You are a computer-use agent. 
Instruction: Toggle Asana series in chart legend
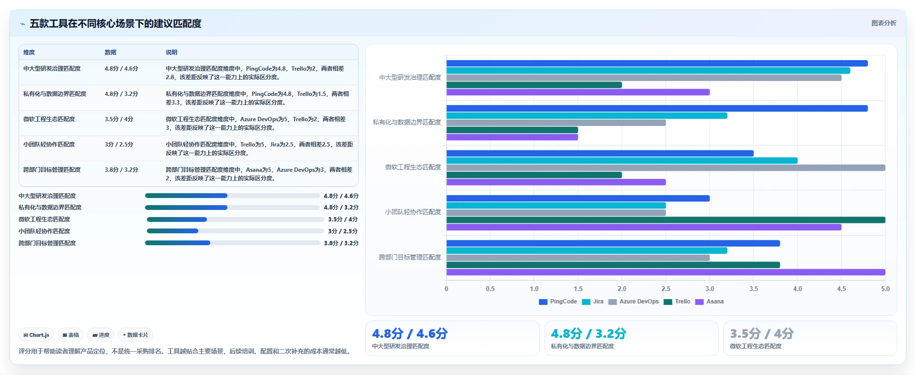(709, 302)
